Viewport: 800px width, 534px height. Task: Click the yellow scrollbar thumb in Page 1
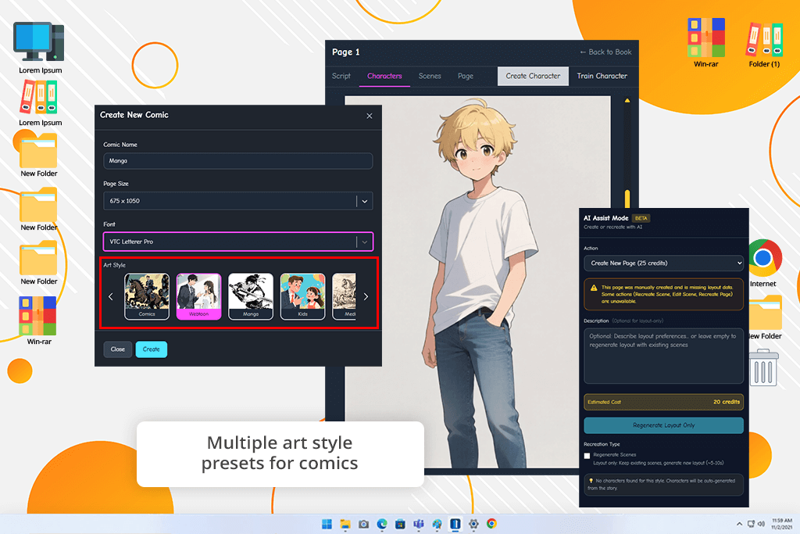click(627, 199)
